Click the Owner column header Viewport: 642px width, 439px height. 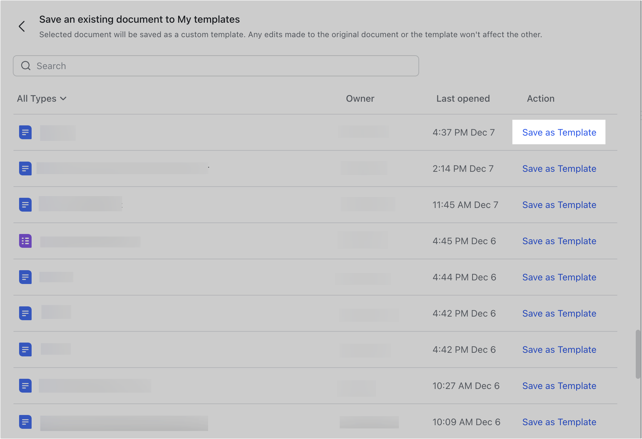[x=360, y=98]
